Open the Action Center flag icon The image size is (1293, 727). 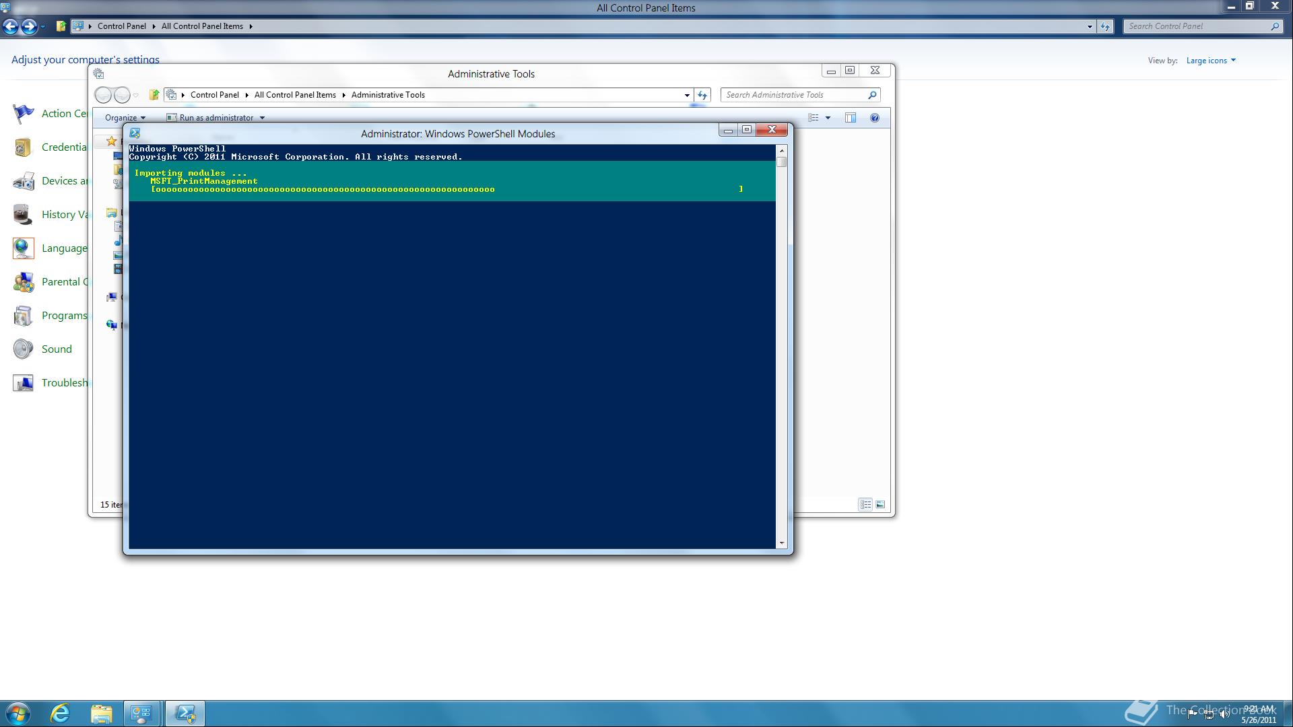coord(23,114)
